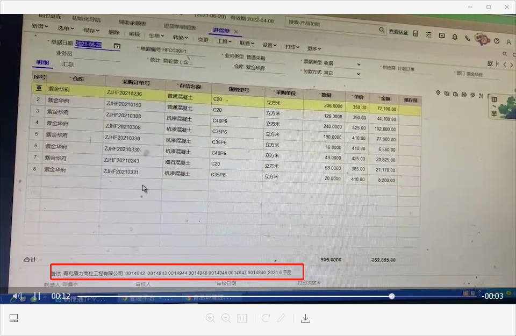
Task: Zoom in using the magnifier plus icon
Action: tap(210, 318)
